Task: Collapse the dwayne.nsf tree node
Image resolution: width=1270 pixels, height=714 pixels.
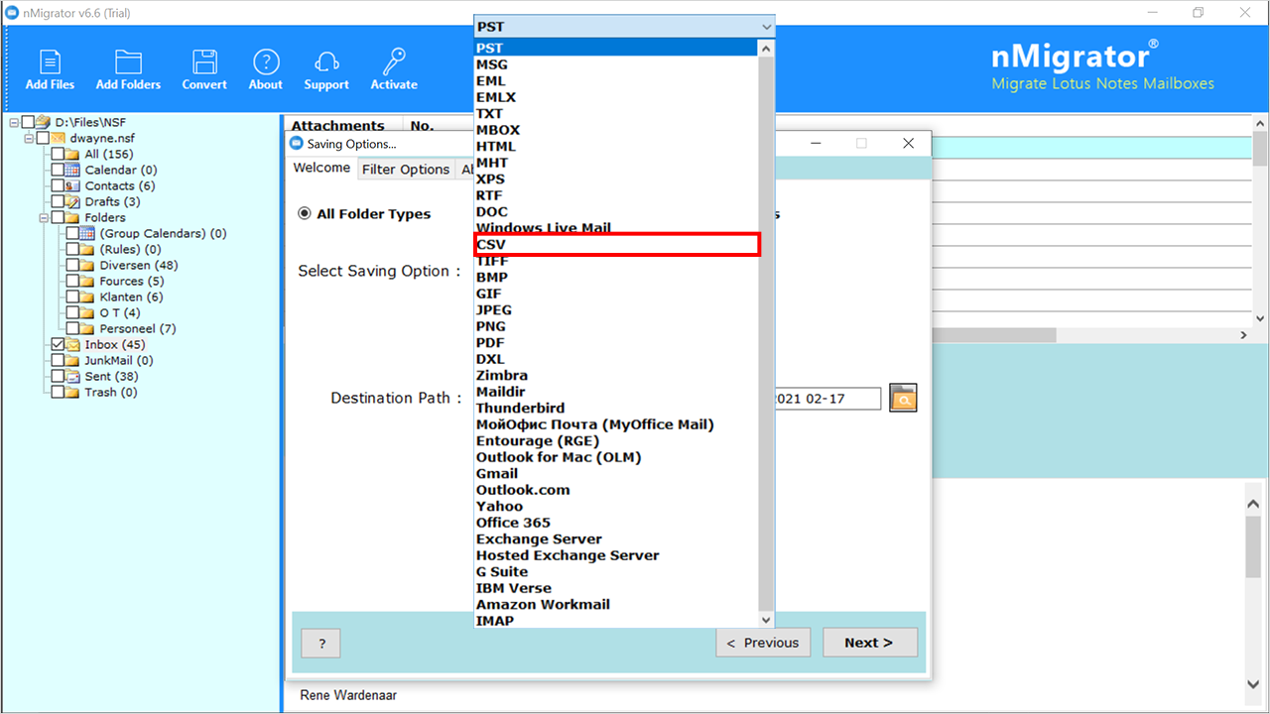Action: [29, 138]
